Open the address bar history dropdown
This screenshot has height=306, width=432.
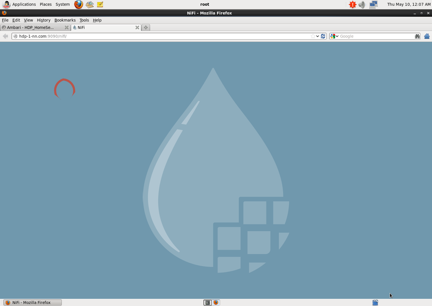(x=317, y=36)
